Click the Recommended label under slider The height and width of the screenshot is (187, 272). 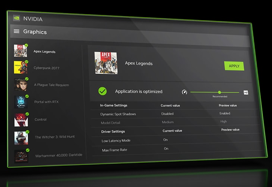tap(220, 96)
